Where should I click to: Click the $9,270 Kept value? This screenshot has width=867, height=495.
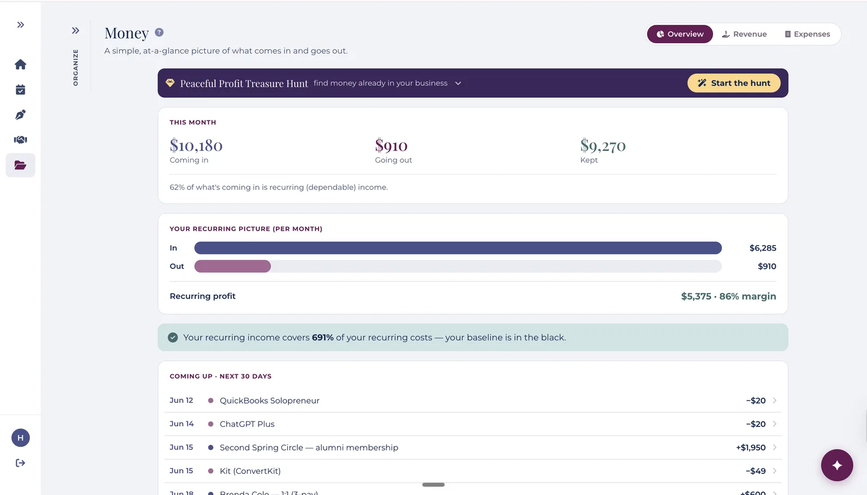pos(603,146)
